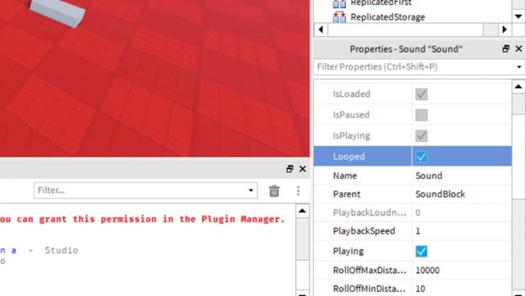Edit the Name property value Sound
The height and width of the screenshot is (296, 526).
coord(429,175)
